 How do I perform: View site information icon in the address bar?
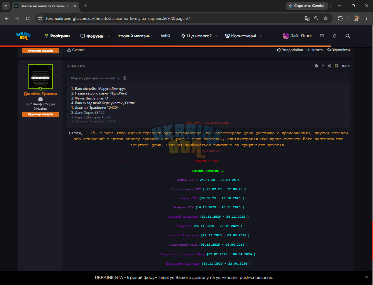click(x=41, y=18)
